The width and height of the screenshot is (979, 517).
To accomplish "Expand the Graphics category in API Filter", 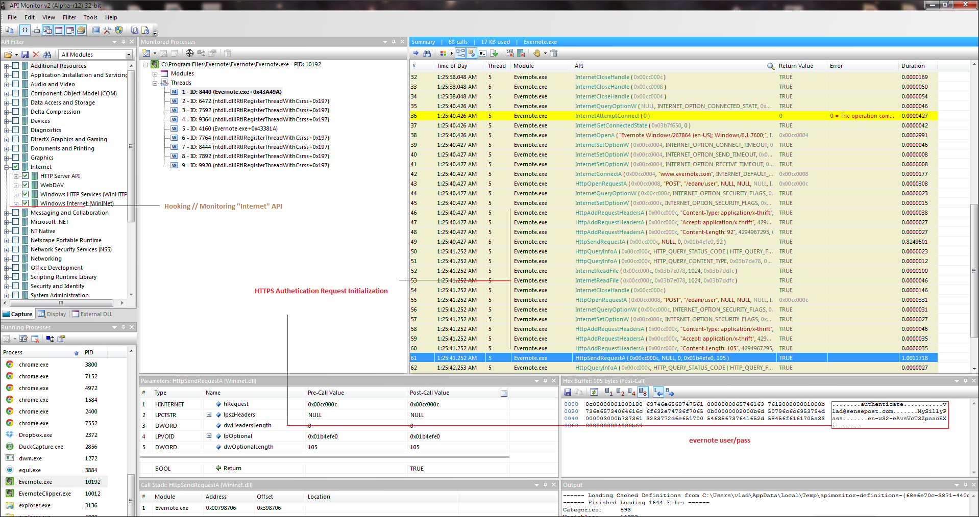I will [6, 158].
